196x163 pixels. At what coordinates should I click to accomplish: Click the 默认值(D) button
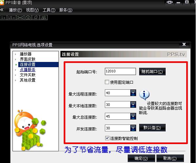point(152,127)
